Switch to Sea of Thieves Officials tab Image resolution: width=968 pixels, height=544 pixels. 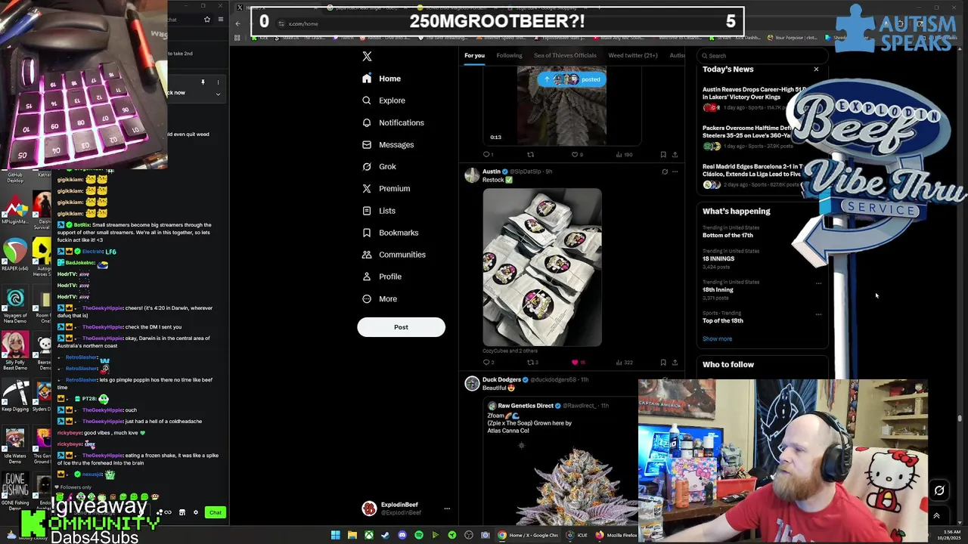tap(565, 55)
